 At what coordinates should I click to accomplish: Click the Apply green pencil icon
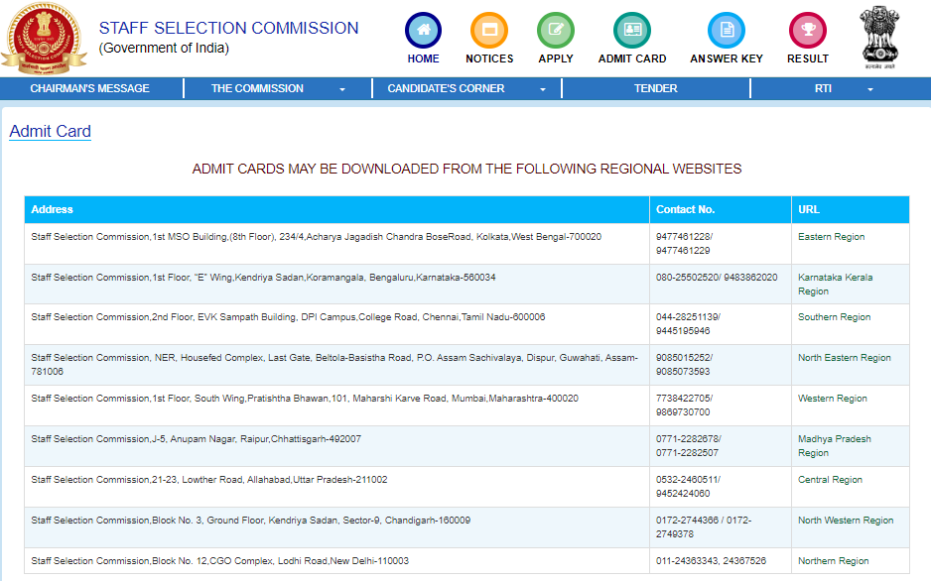click(x=556, y=30)
